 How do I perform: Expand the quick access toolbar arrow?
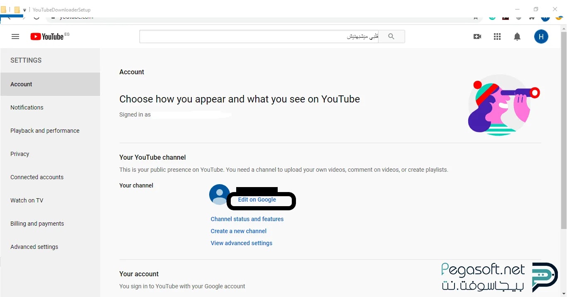coord(24,10)
